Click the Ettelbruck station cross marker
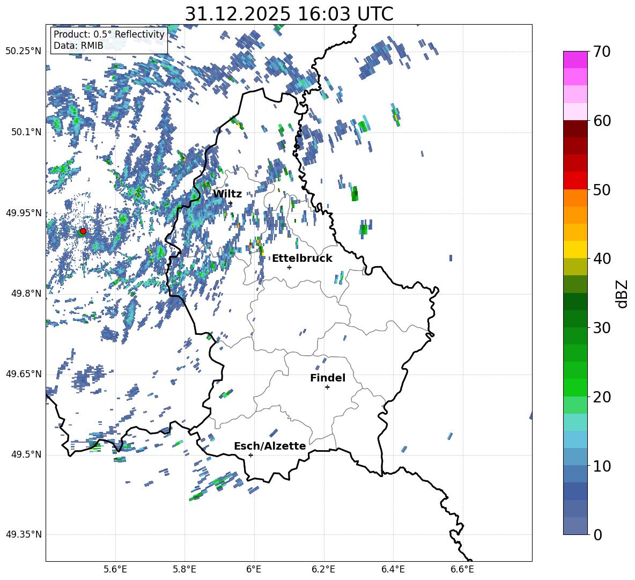This screenshot has height=580, width=635. pos(289,267)
